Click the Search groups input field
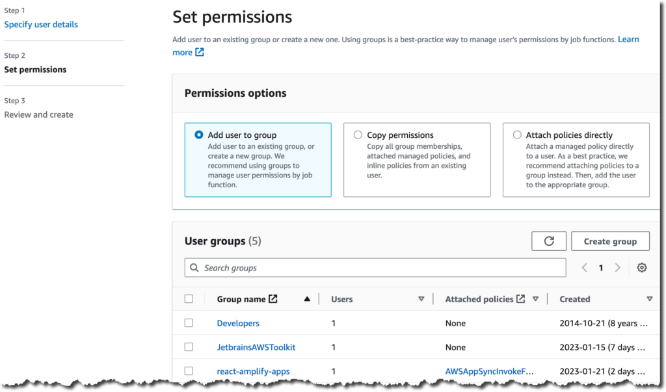 click(x=384, y=268)
